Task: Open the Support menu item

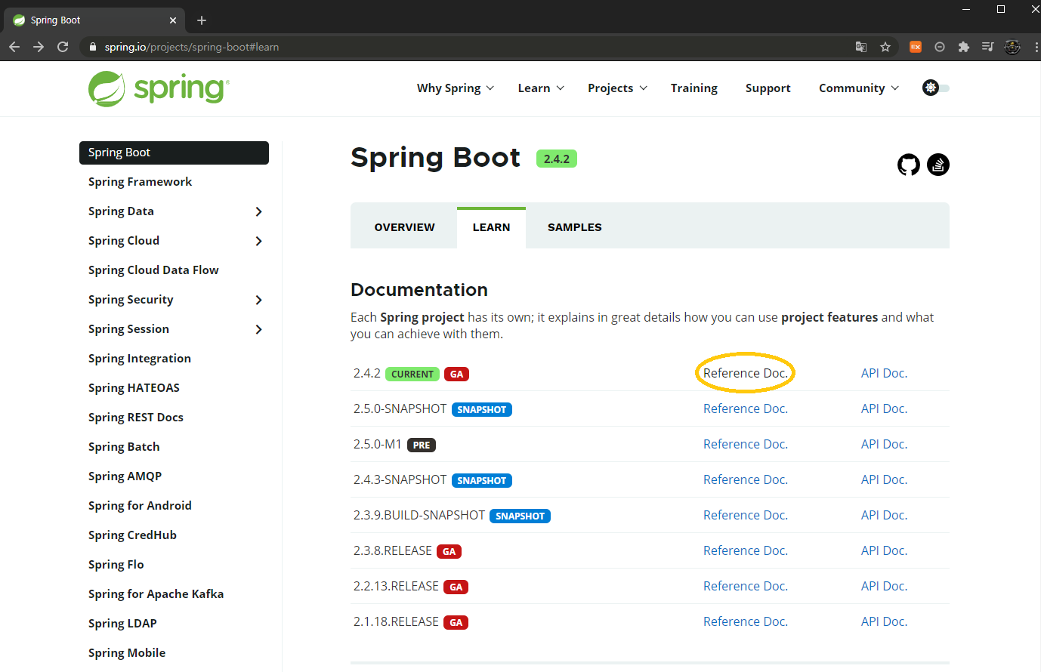Action: click(768, 88)
